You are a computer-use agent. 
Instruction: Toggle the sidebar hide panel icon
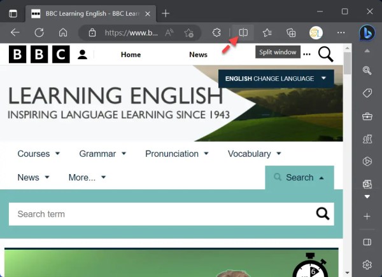point(367,242)
